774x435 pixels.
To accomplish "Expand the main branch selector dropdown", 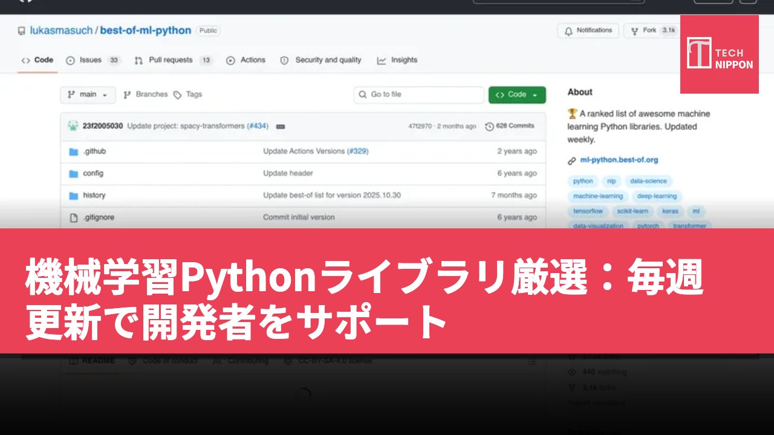I will point(88,95).
